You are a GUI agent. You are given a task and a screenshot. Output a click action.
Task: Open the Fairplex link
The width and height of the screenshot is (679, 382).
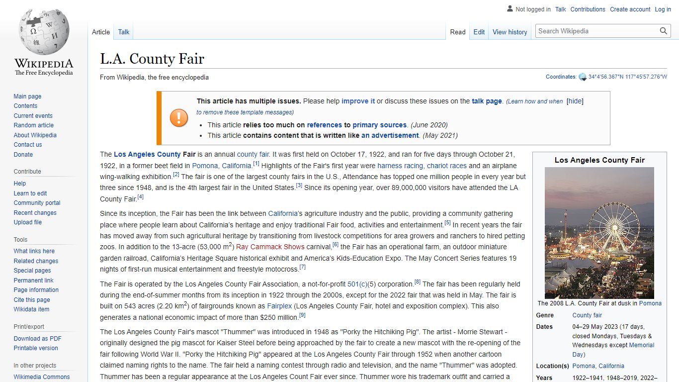pos(279,306)
